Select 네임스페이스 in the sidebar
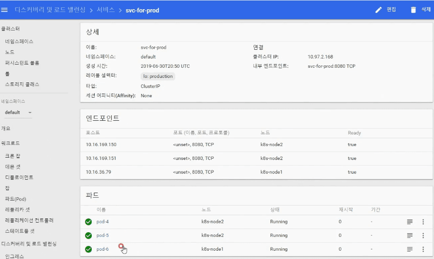Viewport: 434px width, 259px height. pyautogui.click(x=19, y=41)
